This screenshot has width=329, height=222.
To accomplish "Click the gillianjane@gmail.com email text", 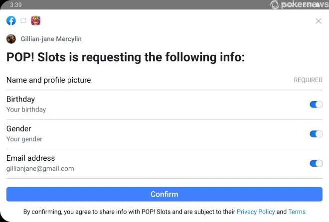I will click(x=40, y=169).
